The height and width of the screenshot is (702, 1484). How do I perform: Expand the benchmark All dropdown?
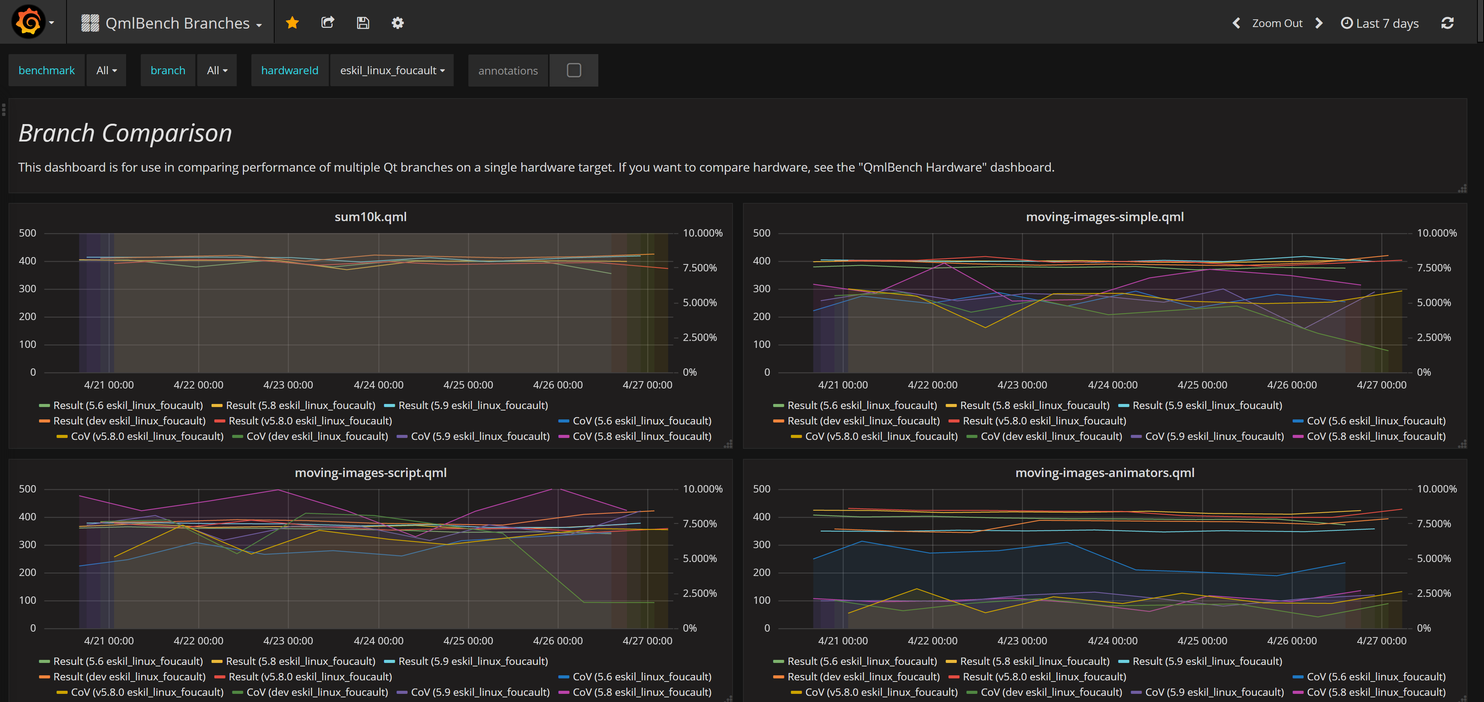[106, 70]
